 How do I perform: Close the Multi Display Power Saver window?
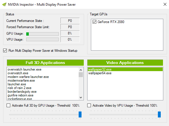click(165, 5)
